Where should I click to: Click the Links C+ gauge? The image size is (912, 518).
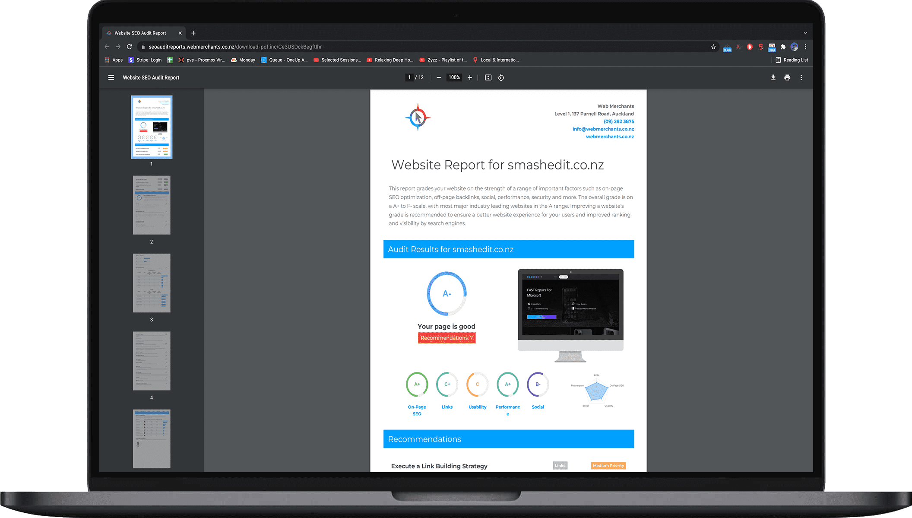[x=447, y=385]
